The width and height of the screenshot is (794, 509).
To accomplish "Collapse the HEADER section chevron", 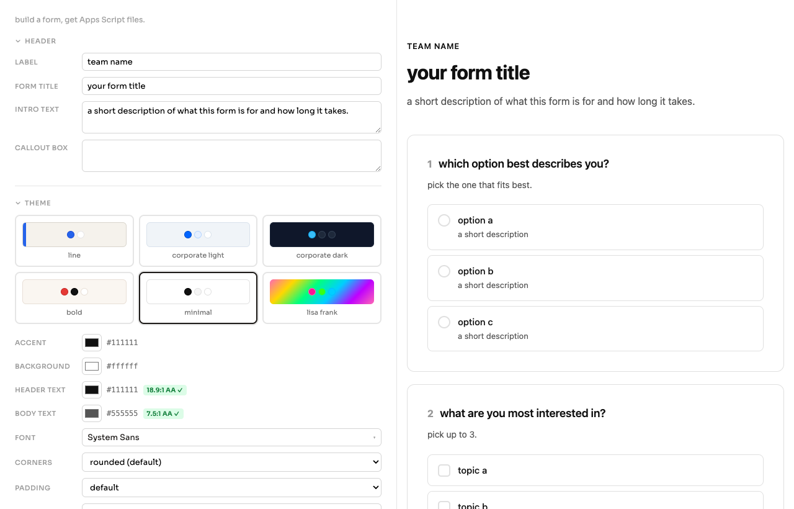I will [18, 41].
